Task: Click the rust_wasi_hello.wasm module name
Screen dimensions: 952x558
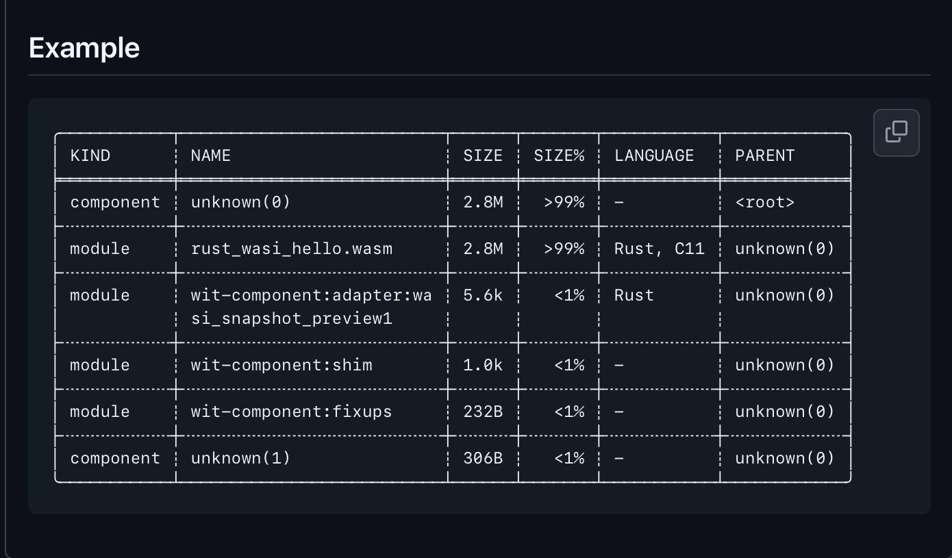Action: (292, 249)
